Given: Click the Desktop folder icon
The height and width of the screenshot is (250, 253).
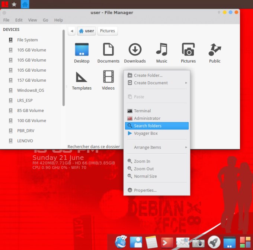Looking at the screenshot, I should click(81, 50).
